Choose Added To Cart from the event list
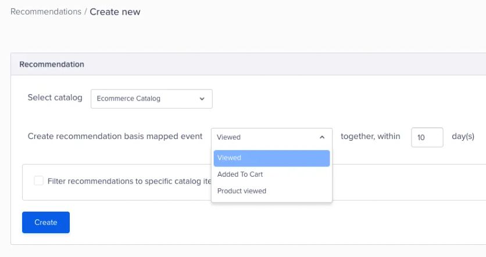 coord(240,174)
